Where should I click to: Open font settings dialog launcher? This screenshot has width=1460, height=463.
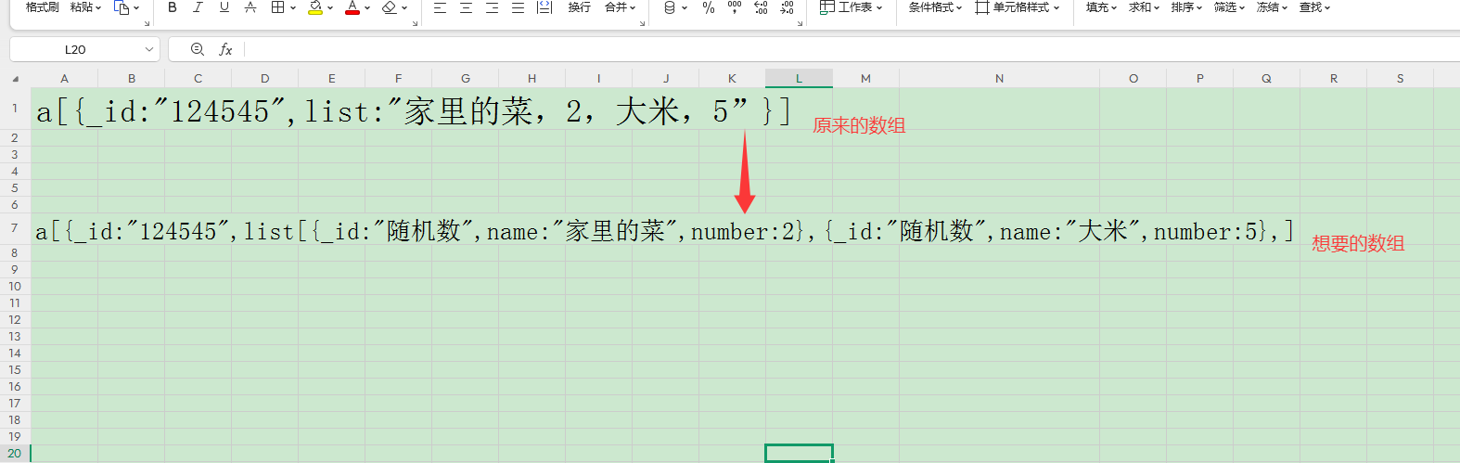point(415,23)
